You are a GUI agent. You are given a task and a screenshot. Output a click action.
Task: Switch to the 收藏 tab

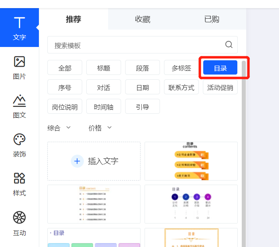click(x=143, y=19)
